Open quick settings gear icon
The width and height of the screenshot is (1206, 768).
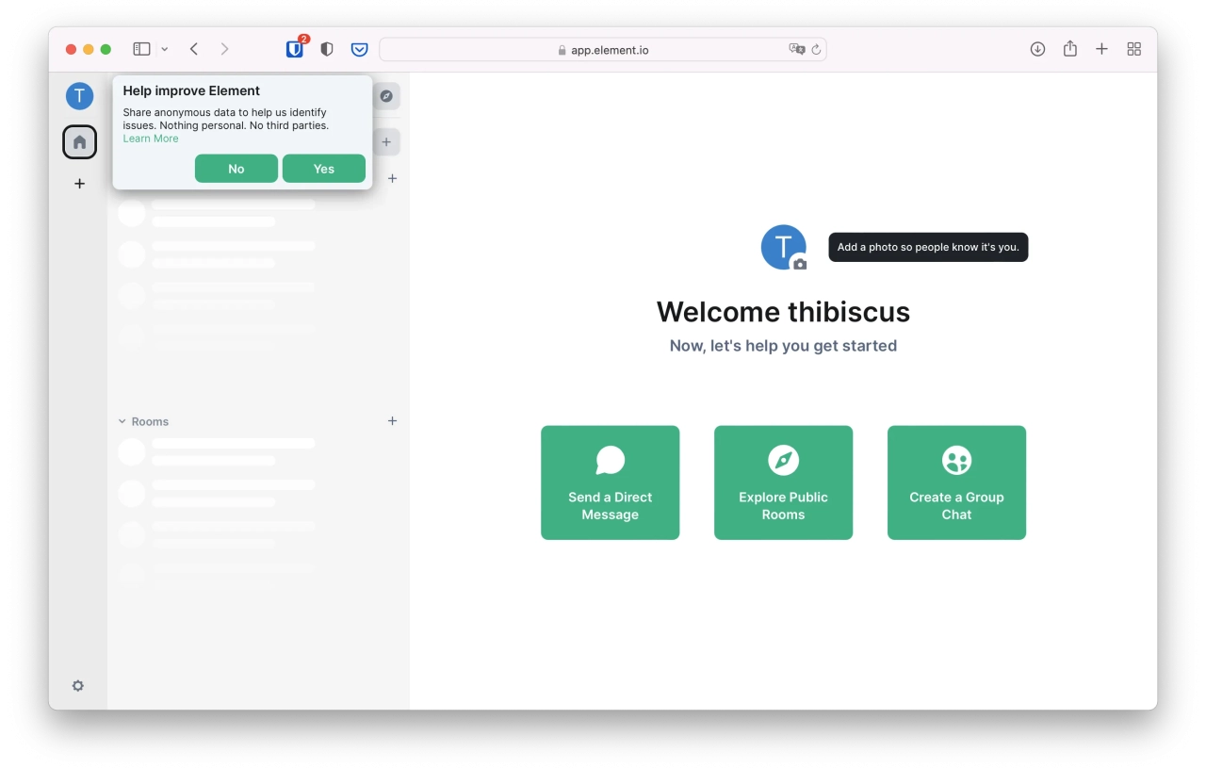pos(78,686)
